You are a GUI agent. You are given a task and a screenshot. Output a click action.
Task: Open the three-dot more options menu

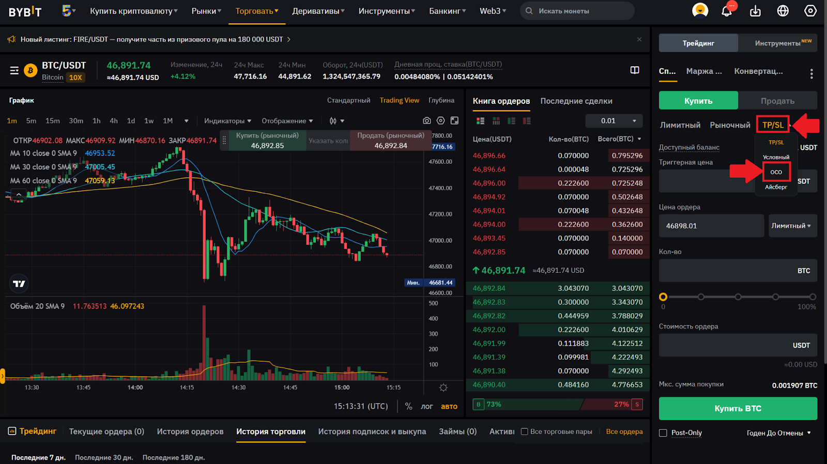tap(811, 74)
